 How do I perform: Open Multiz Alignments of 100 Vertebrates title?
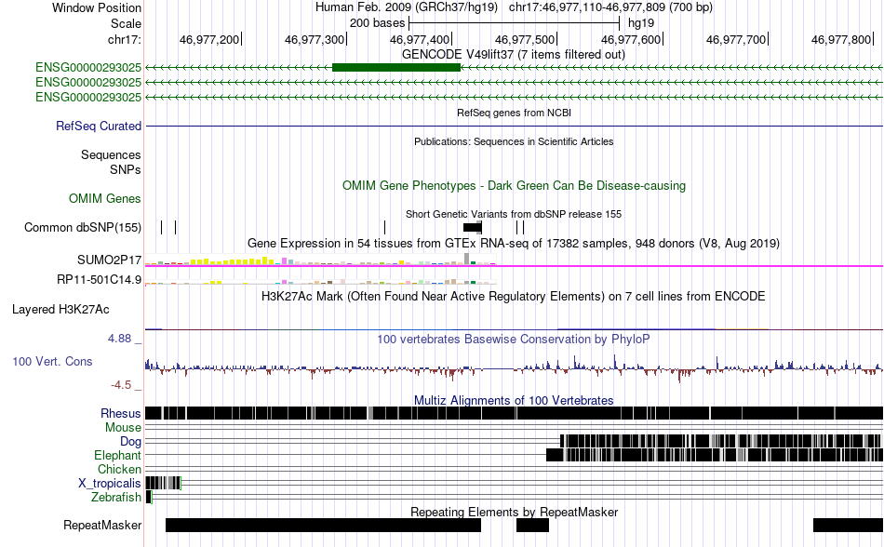pyautogui.click(x=514, y=401)
